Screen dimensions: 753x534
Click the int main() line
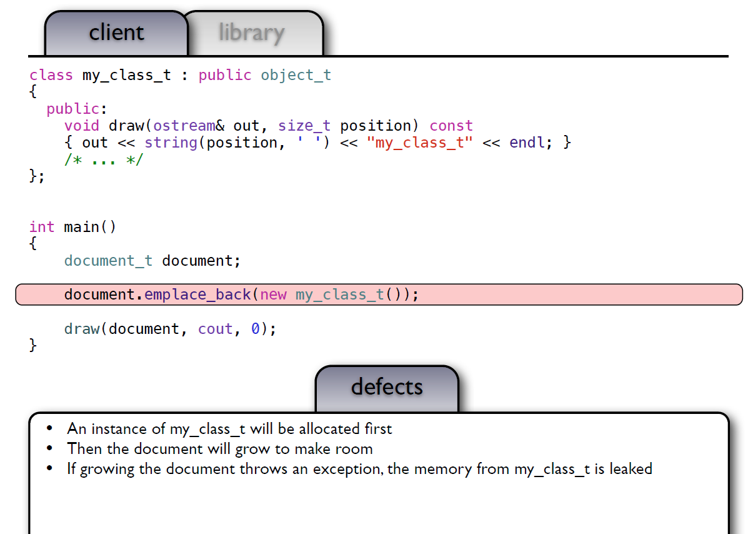coord(72,227)
